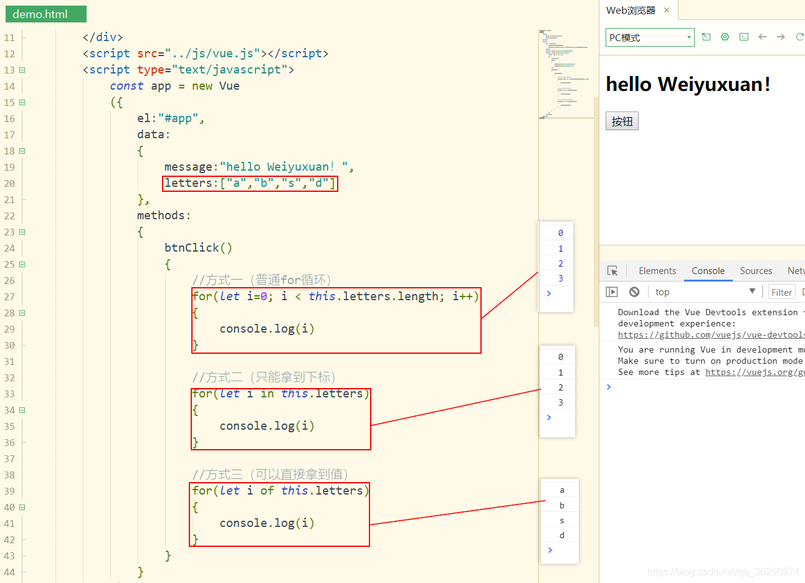This screenshot has width=805, height=583.
Task: Click the editor vertical scrollbar
Action: (x=596, y=212)
